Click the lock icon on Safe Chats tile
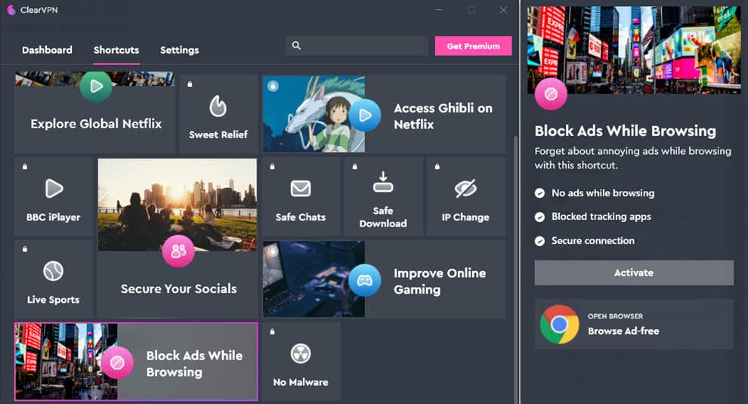Screen dimensions: 748x404 coord(273,166)
